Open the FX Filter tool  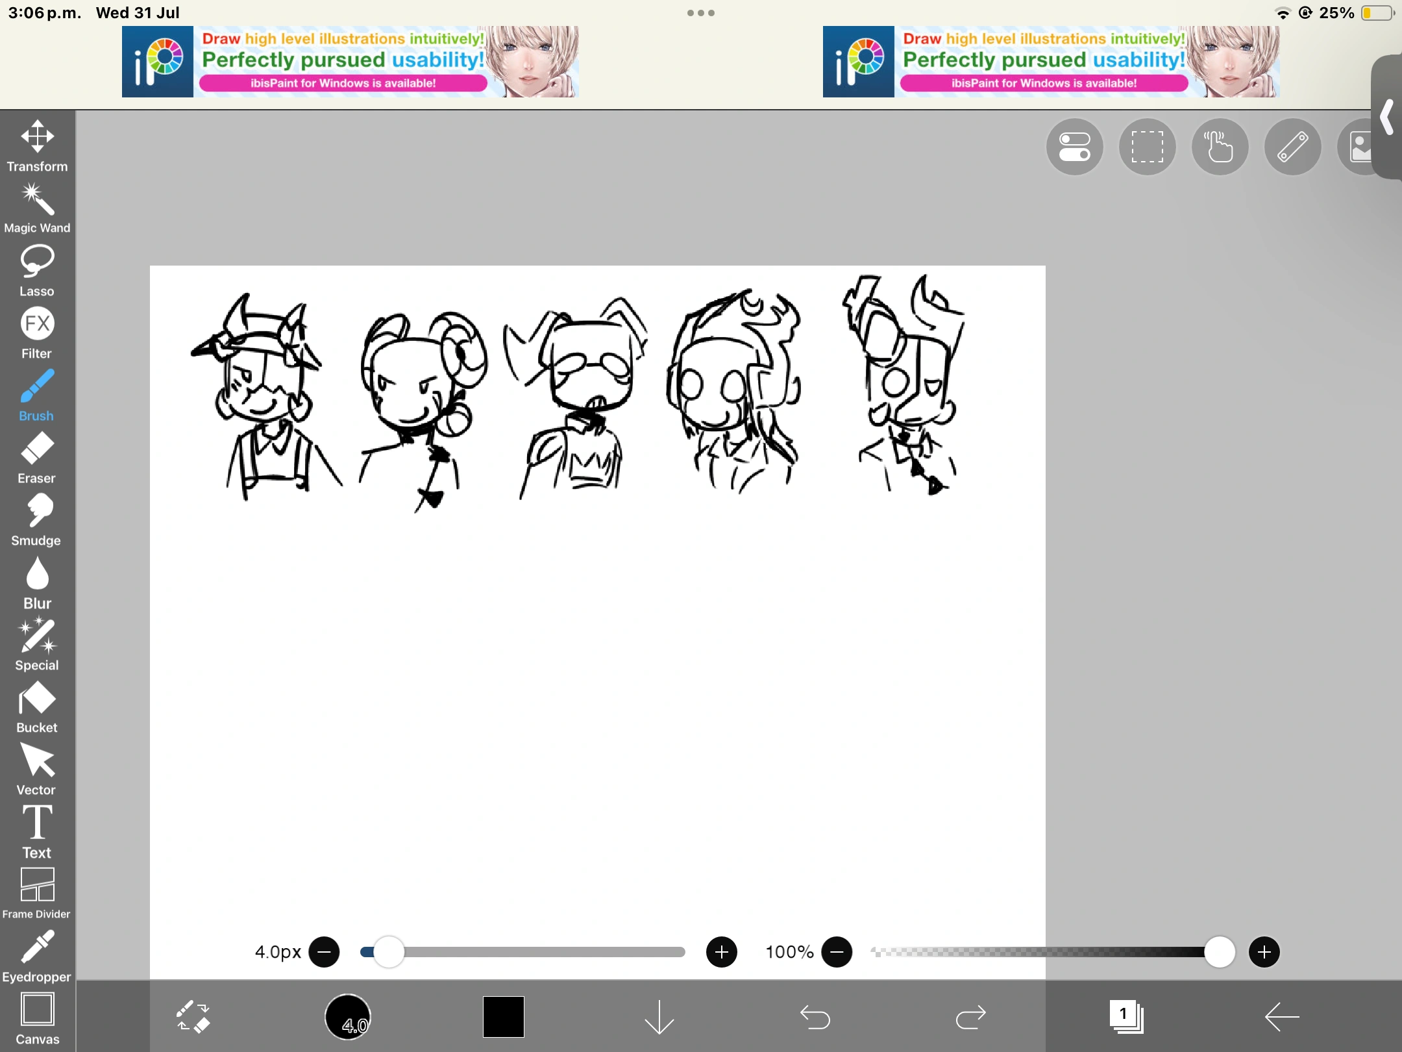pyautogui.click(x=37, y=332)
